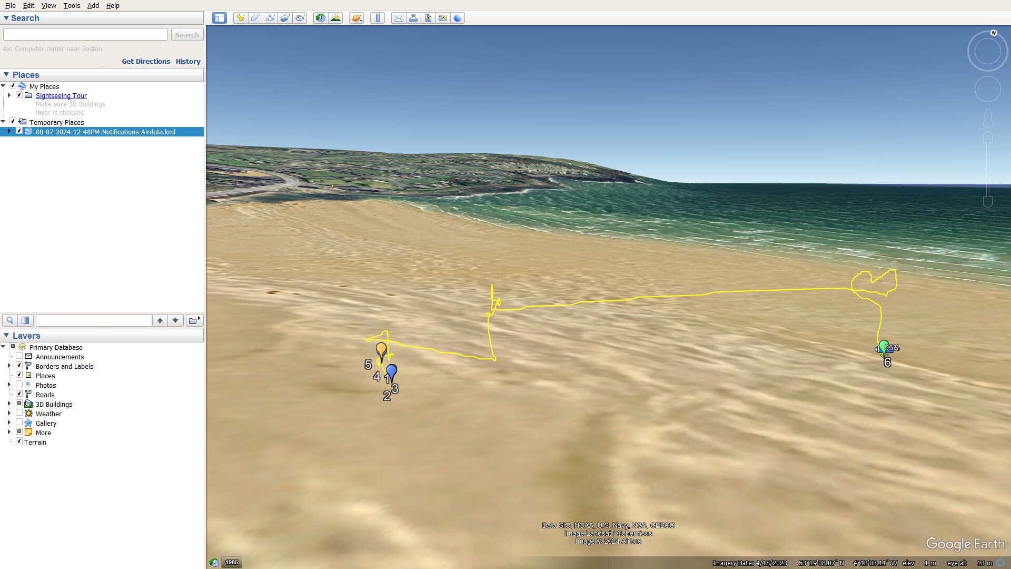This screenshot has width=1011, height=569.
Task: Select the Add Path tool
Action: (270, 18)
